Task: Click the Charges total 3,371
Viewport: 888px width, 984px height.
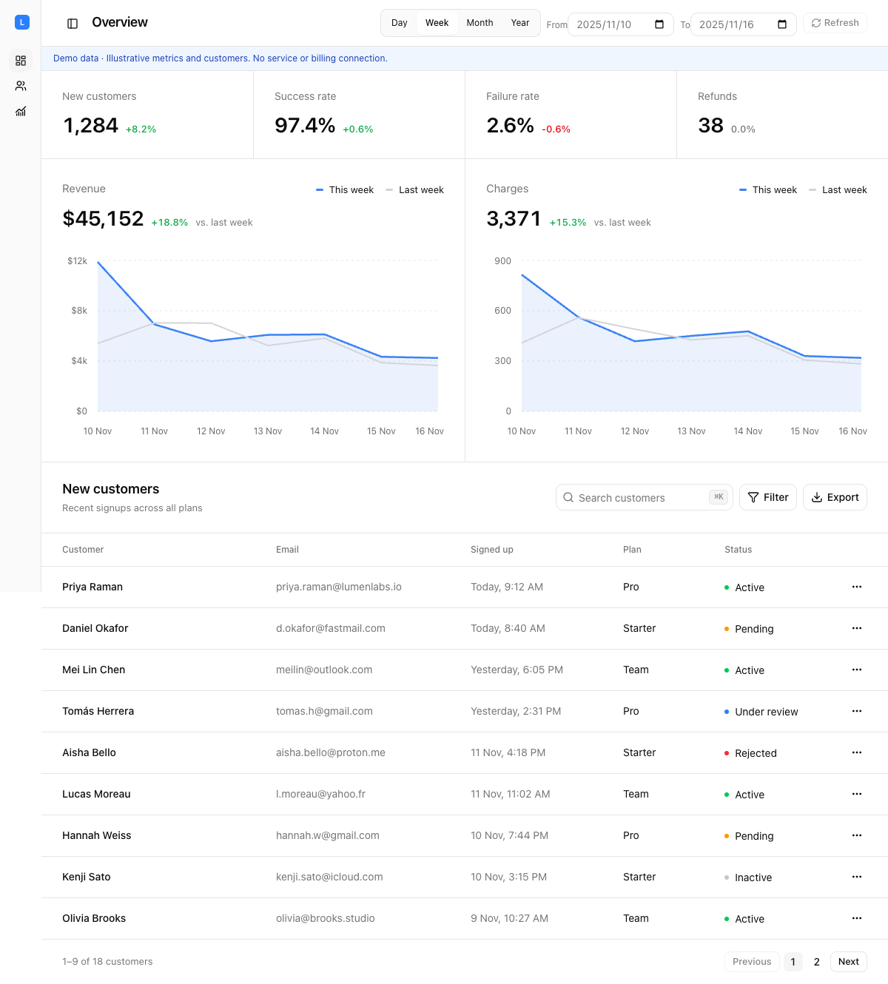Action: (x=514, y=219)
